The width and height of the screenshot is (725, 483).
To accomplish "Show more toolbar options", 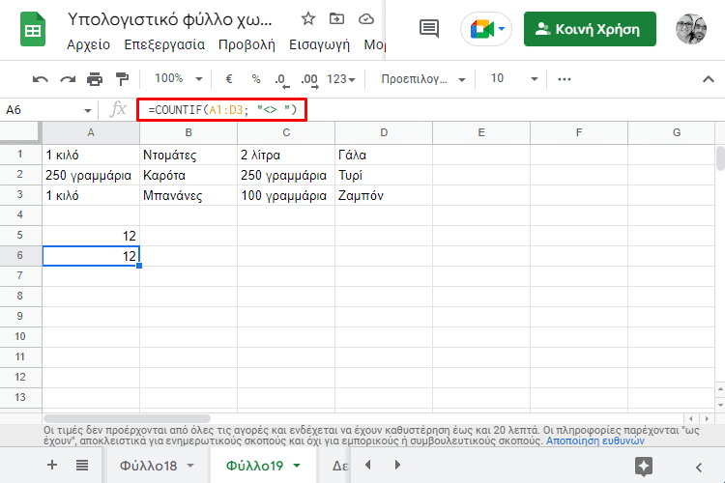I will click(x=565, y=79).
